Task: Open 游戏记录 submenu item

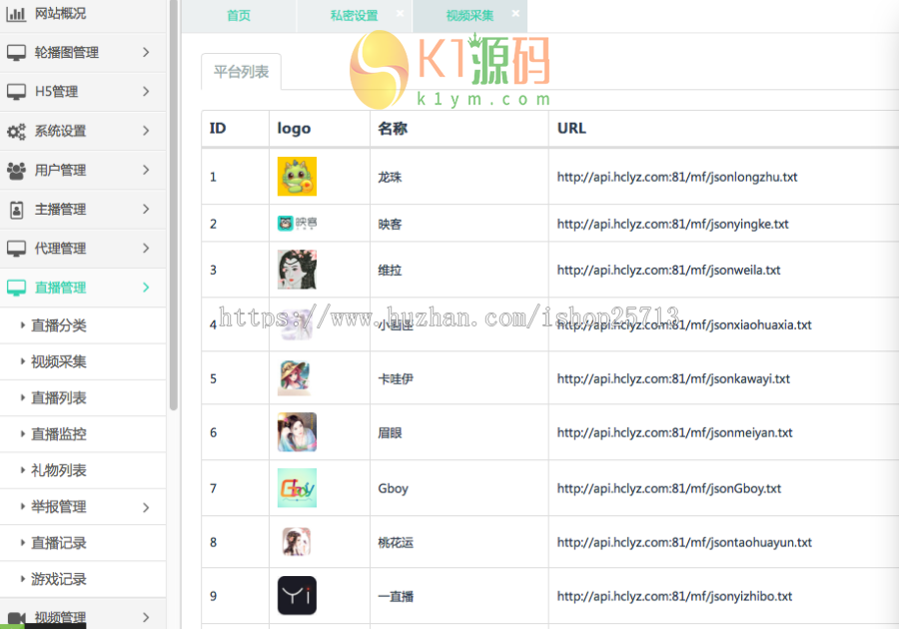Action: point(83,579)
